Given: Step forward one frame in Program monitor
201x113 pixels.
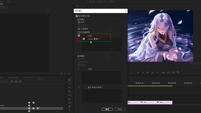Looking at the screenshot, I should pos(153,72).
